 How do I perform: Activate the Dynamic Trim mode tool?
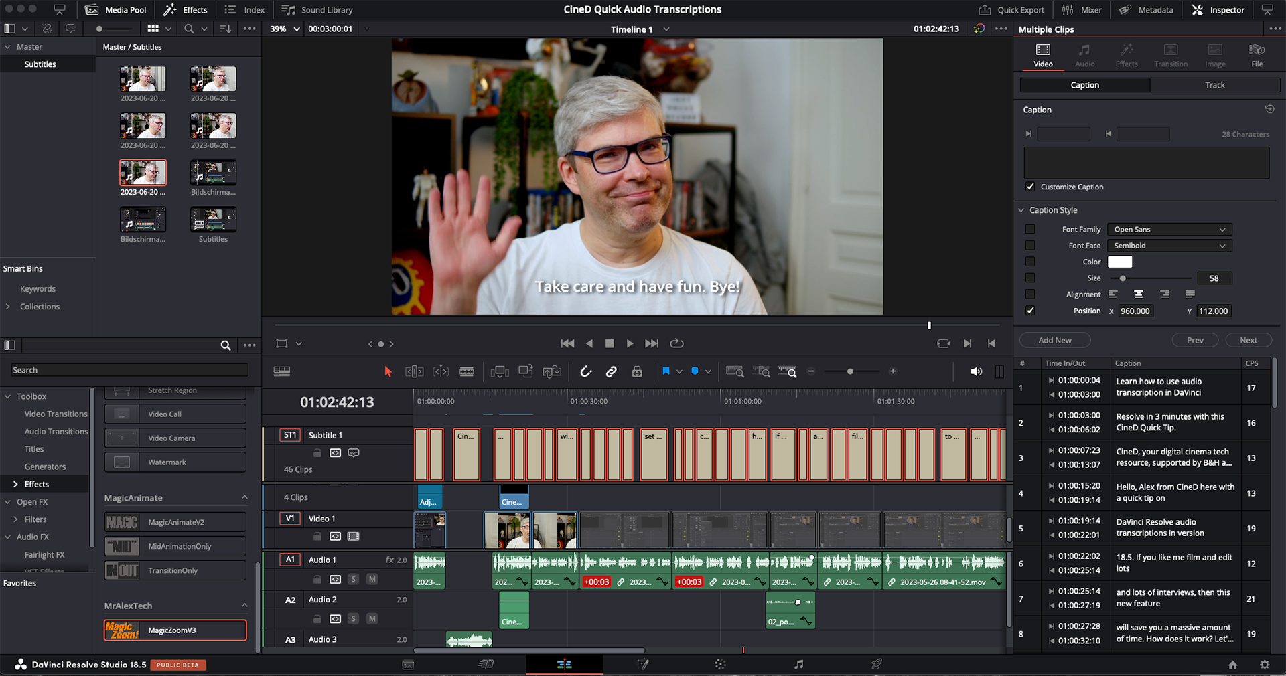pyautogui.click(x=441, y=371)
